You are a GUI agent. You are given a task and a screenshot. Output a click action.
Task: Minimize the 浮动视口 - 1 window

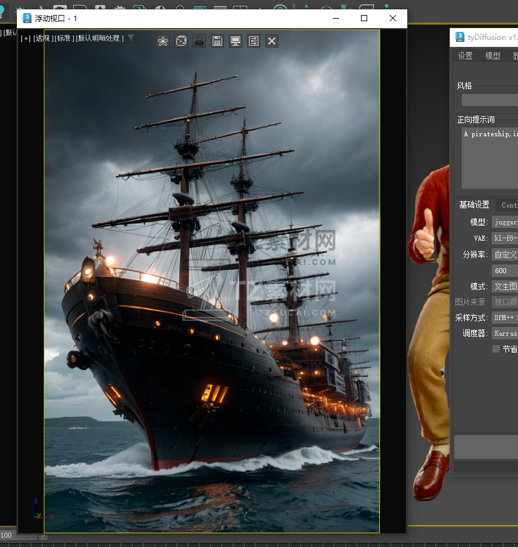click(x=336, y=18)
